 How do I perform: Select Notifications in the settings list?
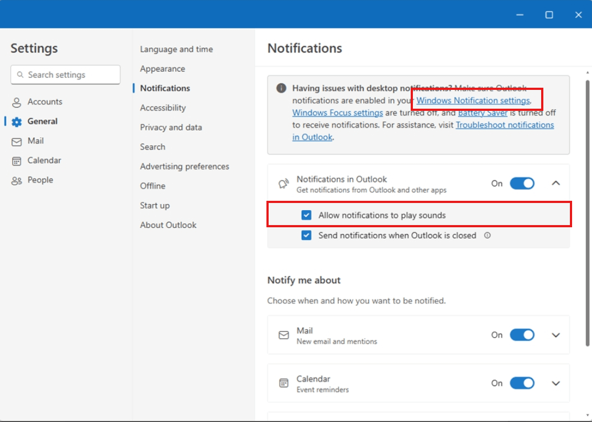pyautogui.click(x=165, y=88)
